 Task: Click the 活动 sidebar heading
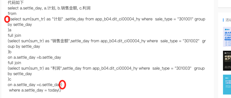coord(228,20)
